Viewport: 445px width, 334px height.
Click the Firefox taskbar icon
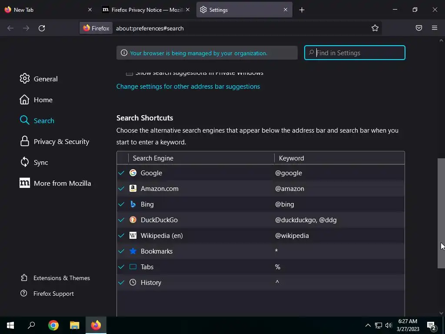(96, 325)
